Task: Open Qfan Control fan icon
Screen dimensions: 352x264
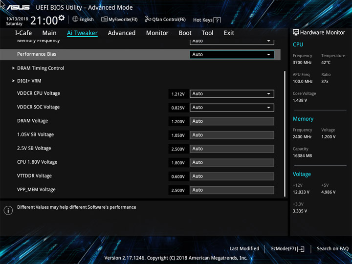Action: click(148, 19)
